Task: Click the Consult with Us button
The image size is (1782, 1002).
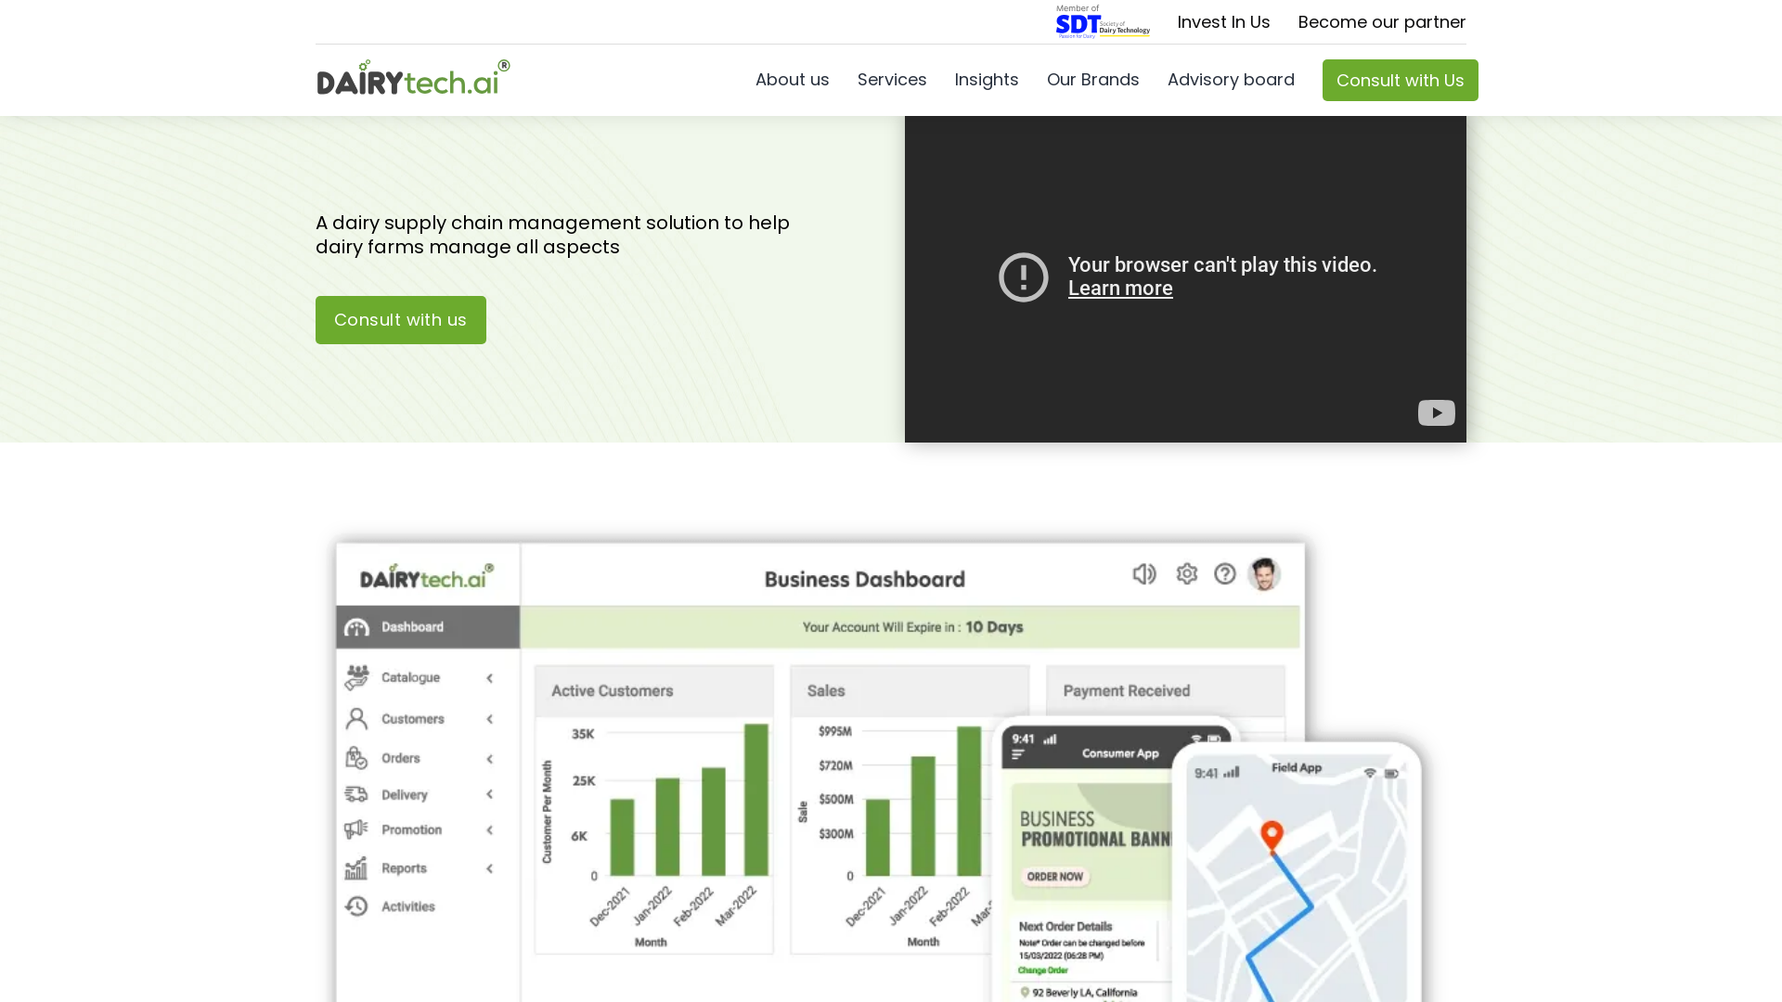Action: coord(1400,80)
